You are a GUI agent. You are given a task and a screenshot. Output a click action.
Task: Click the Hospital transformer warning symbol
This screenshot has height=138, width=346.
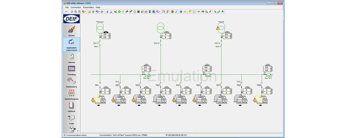[218, 28]
